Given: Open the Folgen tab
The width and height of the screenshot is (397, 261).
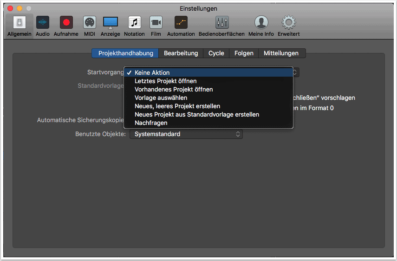Looking at the screenshot, I should click(244, 53).
